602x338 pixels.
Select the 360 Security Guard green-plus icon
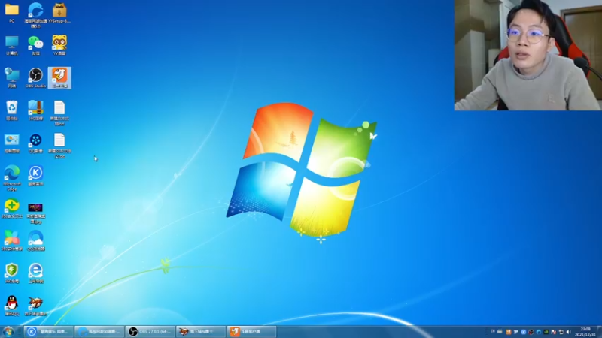12,209
